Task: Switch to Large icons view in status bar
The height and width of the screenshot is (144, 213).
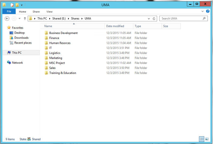Action: [x=207, y=139]
